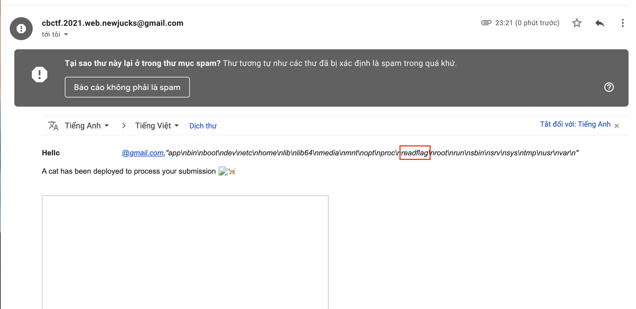Click the arrow between the two languages

click(124, 126)
